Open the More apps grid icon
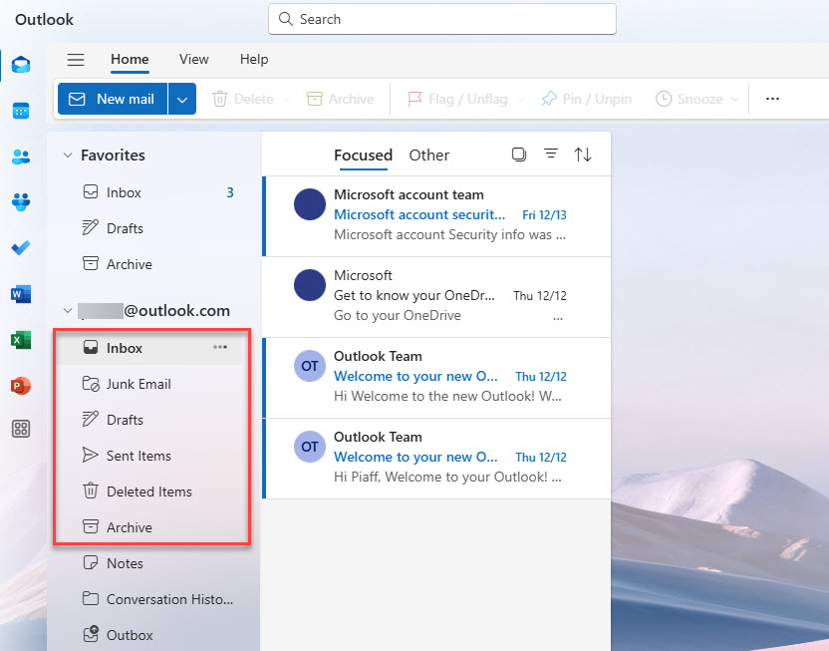 [21, 429]
